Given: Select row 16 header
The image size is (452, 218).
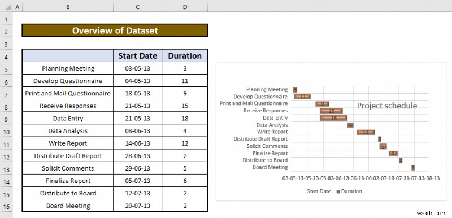Looking at the screenshot, I should tap(6, 207).
